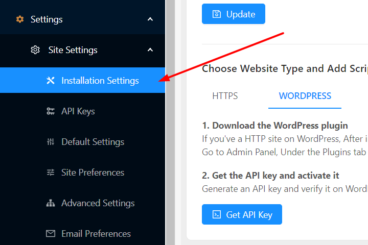This screenshot has width=368, height=245.
Task: Select the WORDPRESS tab
Action: [x=305, y=96]
